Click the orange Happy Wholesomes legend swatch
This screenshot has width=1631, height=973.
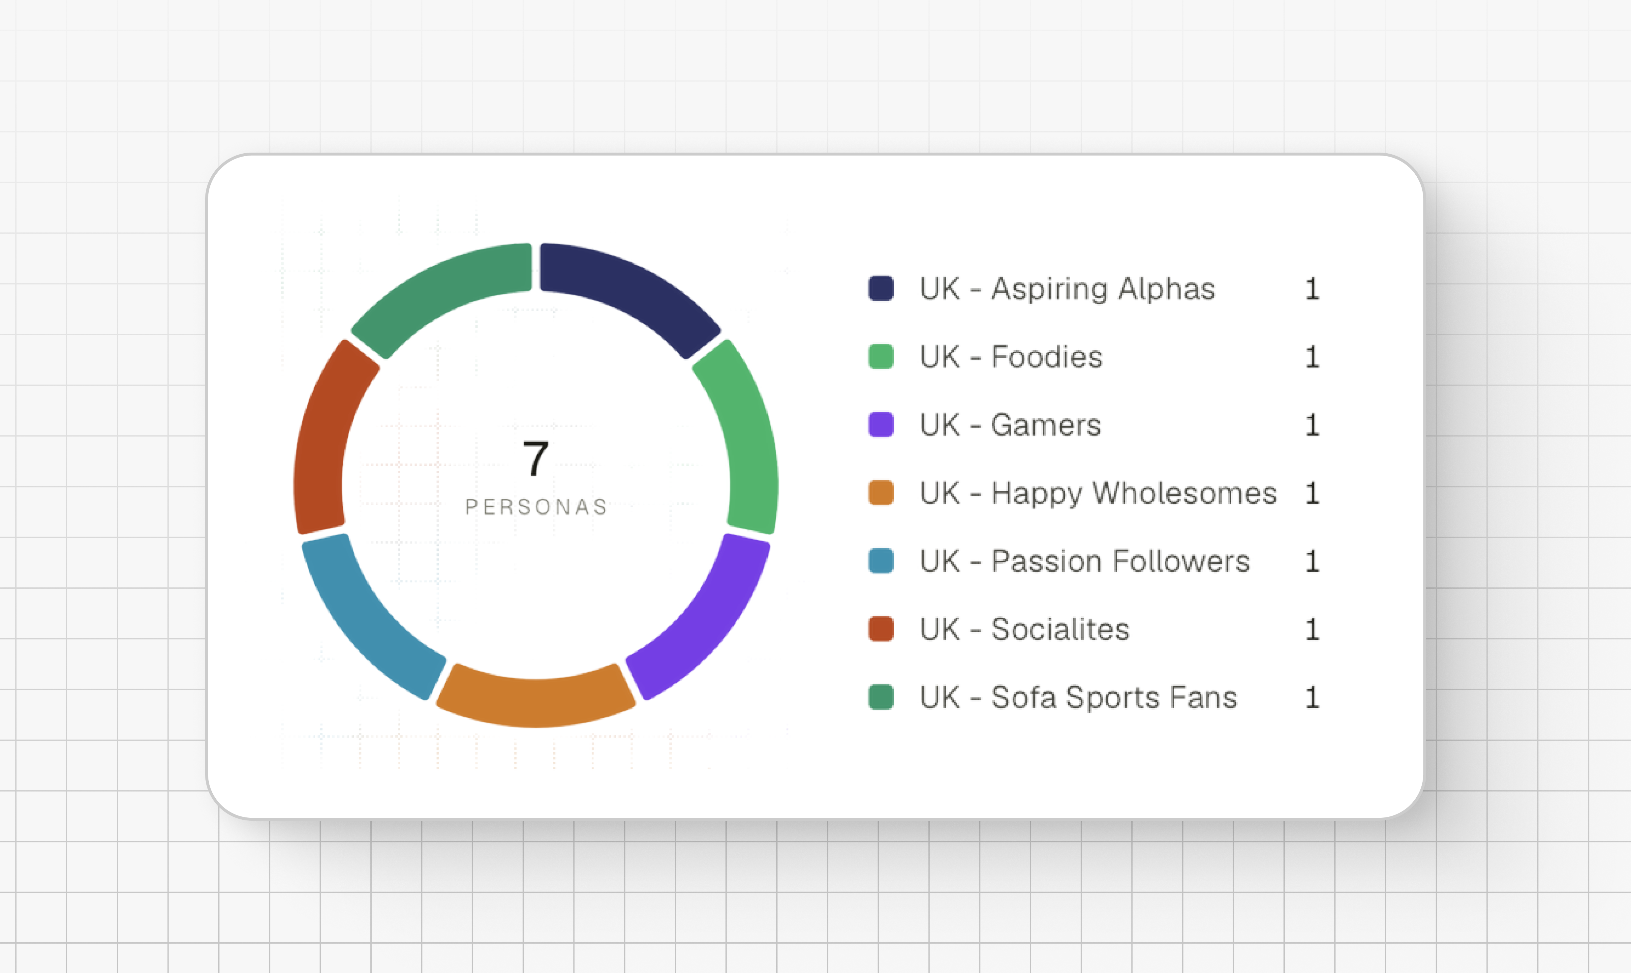click(881, 493)
